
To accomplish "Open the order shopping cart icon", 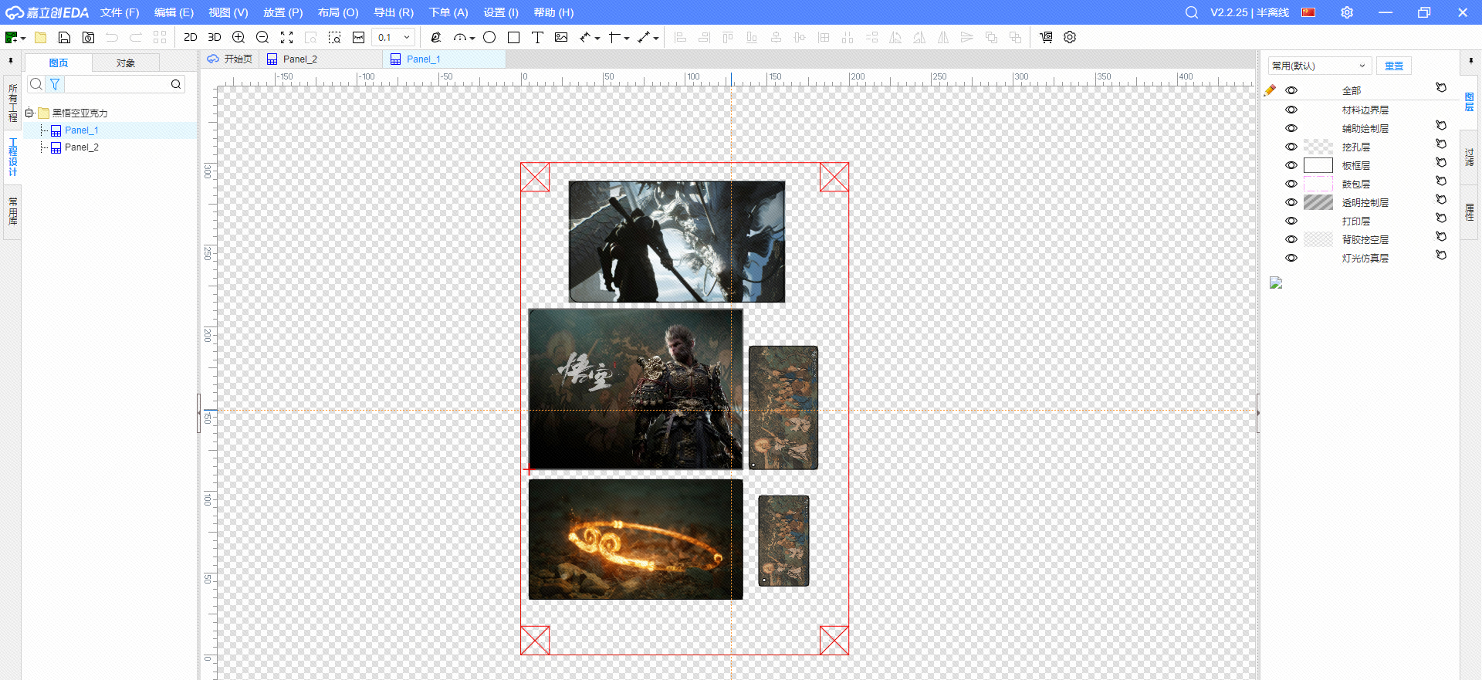I will (x=1046, y=37).
